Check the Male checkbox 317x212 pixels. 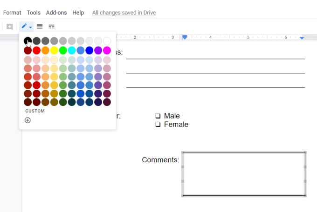[x=158, y=116]
